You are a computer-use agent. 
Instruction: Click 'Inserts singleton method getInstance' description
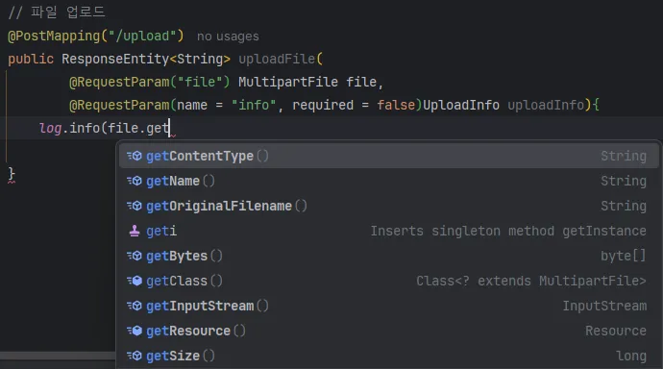coord(508,231)
